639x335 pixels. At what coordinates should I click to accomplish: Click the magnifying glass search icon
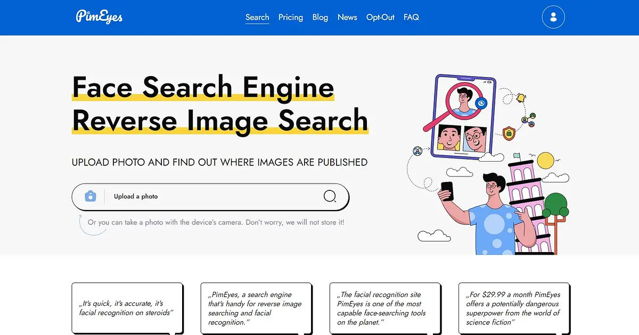[x=330, y=196]
